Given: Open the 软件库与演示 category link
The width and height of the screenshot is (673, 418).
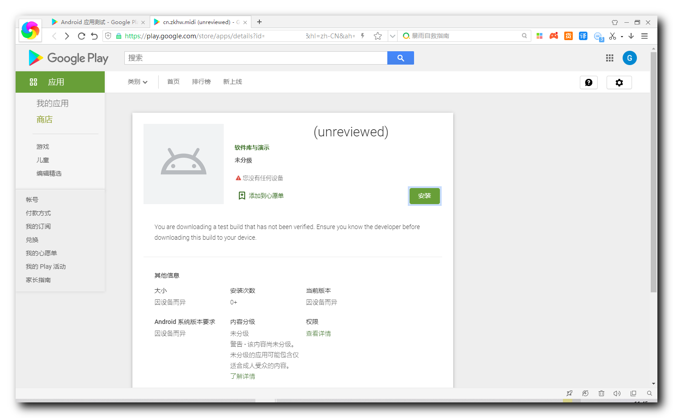Looking at the screenshot, I should 252,148.
